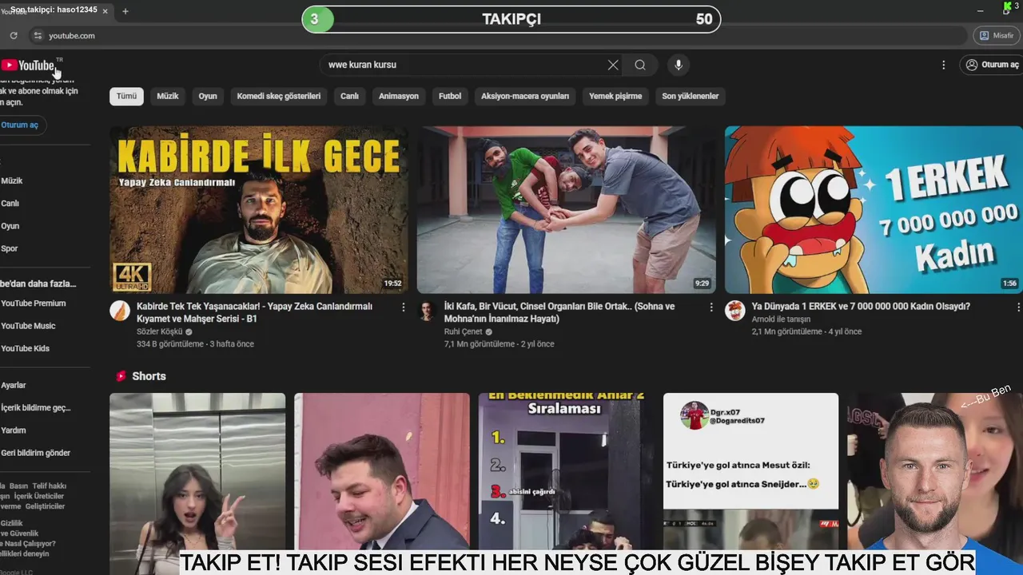Screen dimensions: 1023x575
Task: Open the site info icon beside youtube.com
Action: point(37,35)
